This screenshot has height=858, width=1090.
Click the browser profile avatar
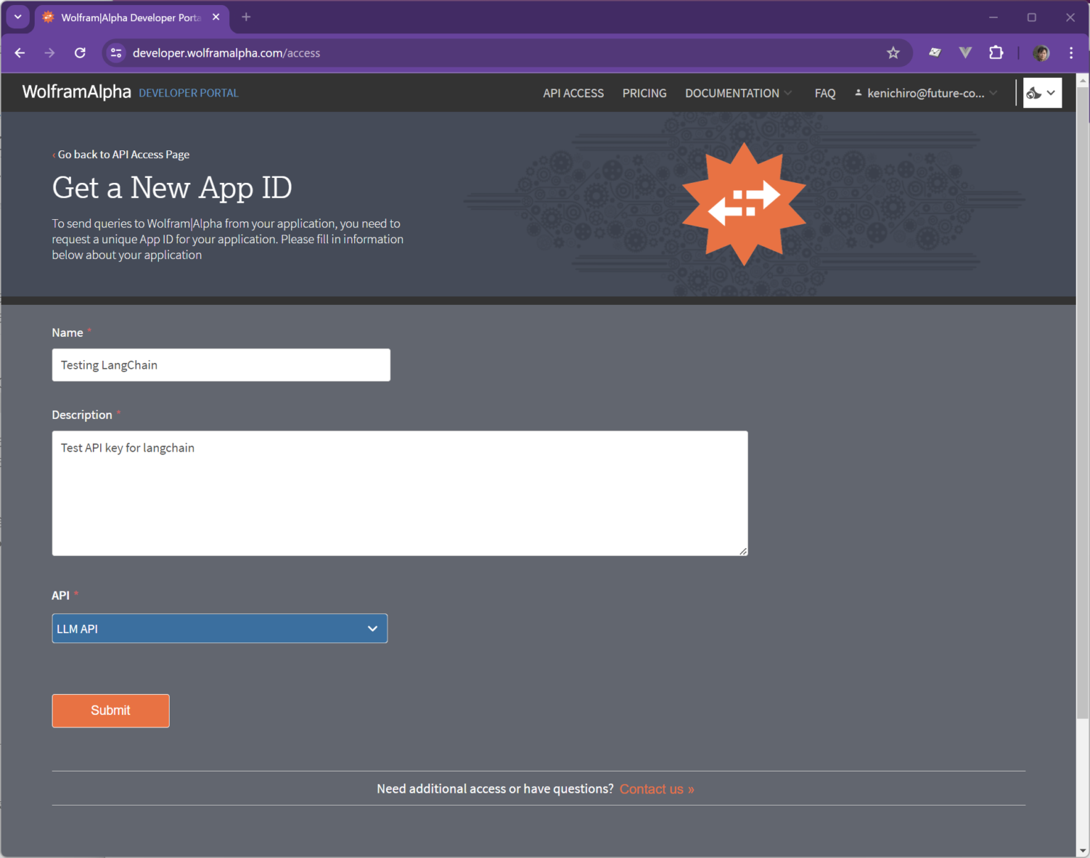point(1041,53)
